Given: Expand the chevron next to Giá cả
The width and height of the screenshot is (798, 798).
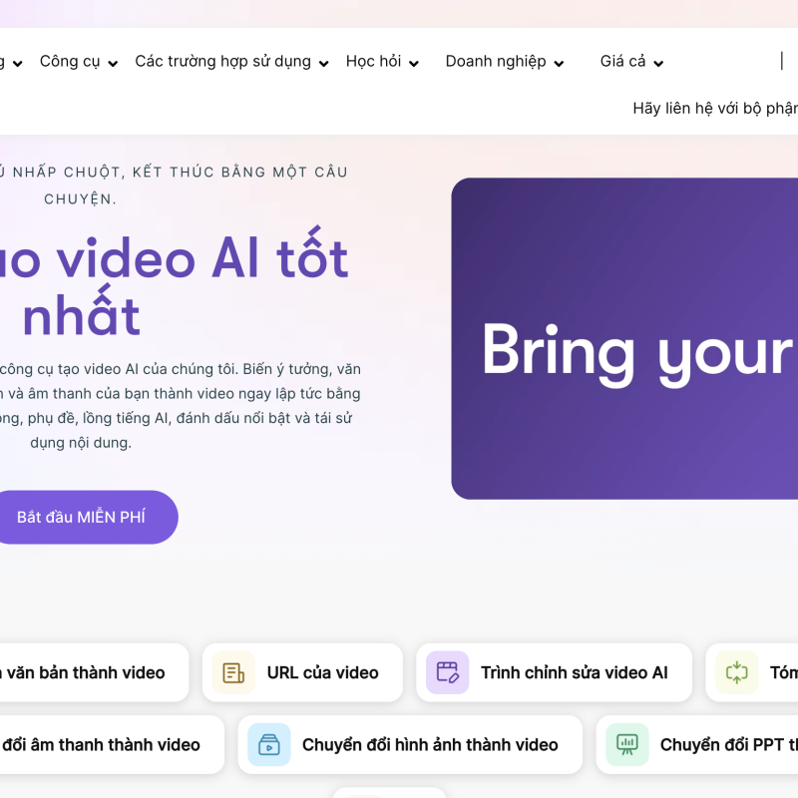Looking at the screenshot, I should 658,64.
